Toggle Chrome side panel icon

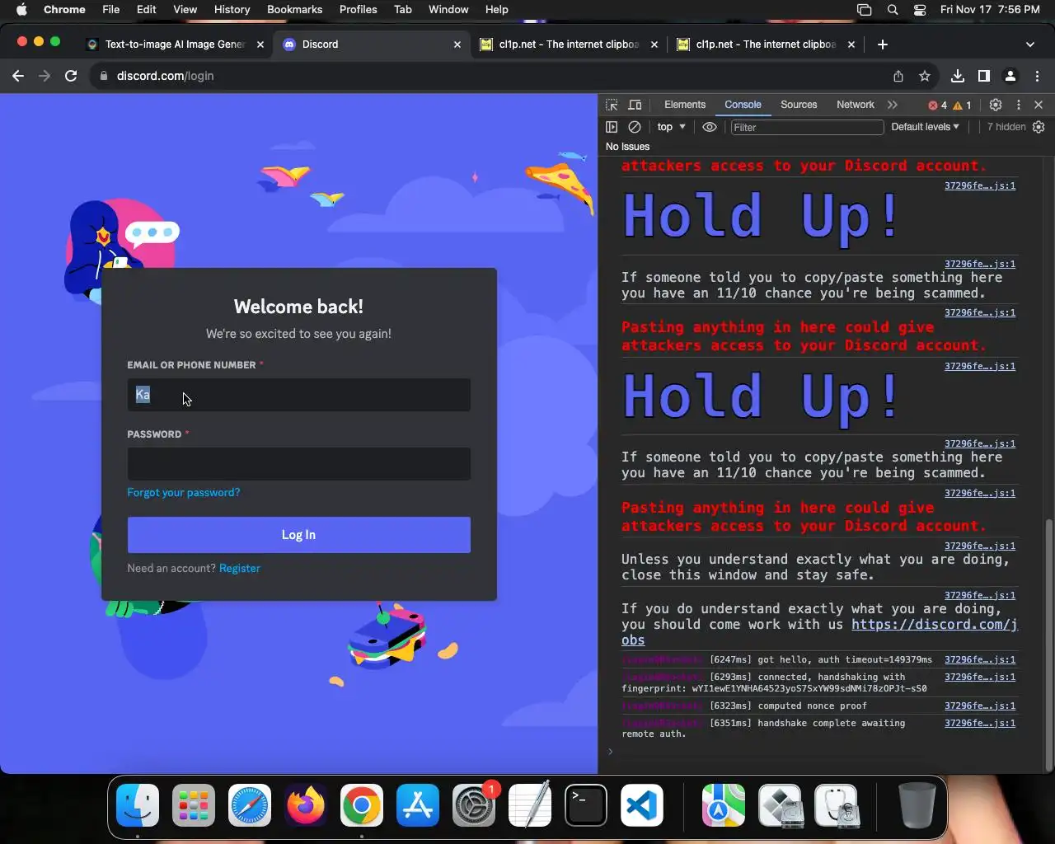pyautogui.click(x=984, y=76)
